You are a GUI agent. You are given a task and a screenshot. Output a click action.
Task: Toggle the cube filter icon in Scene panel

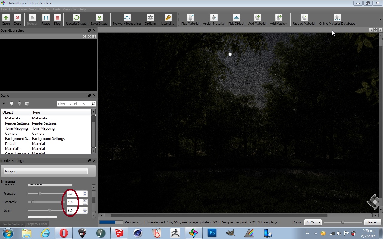point(27,104)
